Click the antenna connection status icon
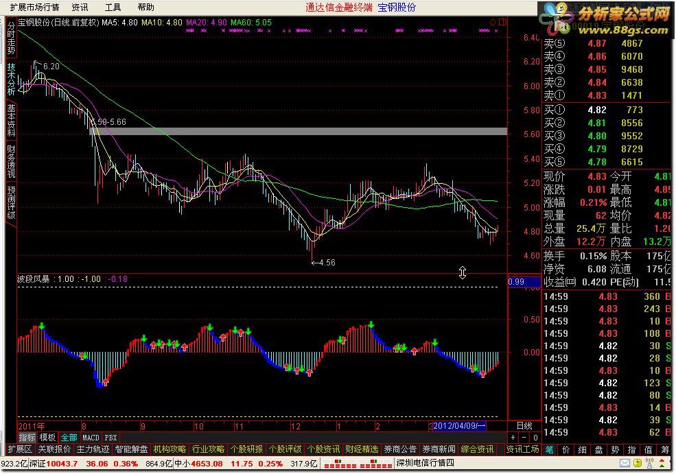676x474 pixels. [649, 463]
